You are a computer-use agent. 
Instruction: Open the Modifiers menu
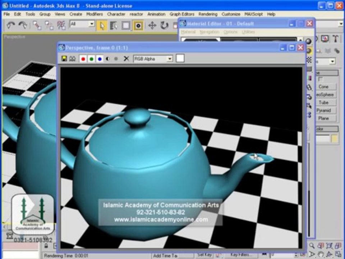pos(95,14)
